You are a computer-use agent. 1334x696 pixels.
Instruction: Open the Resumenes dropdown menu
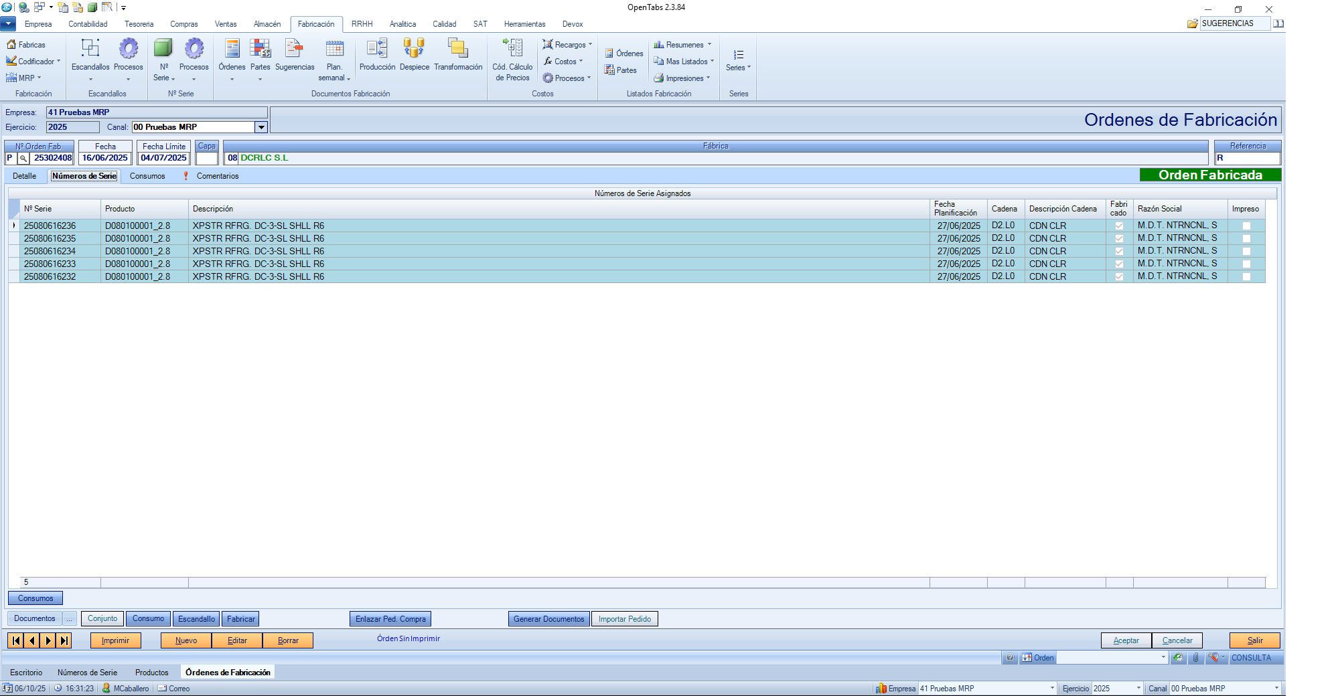tap(682, 45)
